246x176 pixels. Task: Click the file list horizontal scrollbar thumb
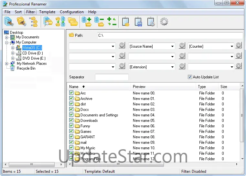[x=118, y=164]
